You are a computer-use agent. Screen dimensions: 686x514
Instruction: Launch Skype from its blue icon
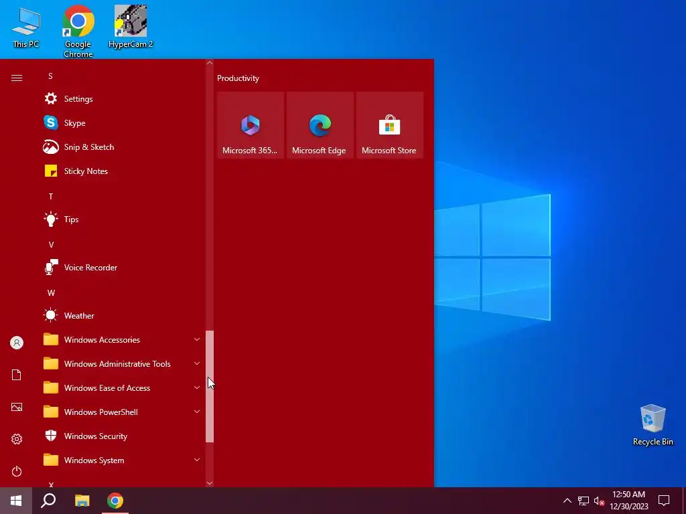[51, 123]
